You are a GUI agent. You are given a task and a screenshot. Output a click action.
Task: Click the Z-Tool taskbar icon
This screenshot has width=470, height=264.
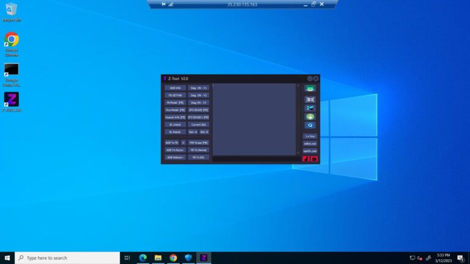(204, 258)
